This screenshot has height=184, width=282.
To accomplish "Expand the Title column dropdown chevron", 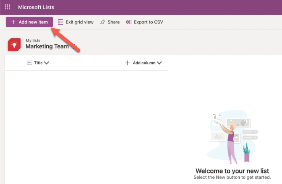I will [x=47, y=63].
